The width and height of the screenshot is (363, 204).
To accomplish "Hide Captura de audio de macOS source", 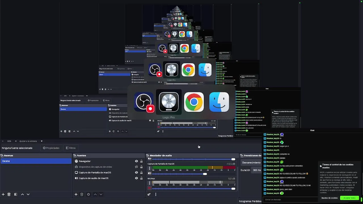I will click(136, 178).
